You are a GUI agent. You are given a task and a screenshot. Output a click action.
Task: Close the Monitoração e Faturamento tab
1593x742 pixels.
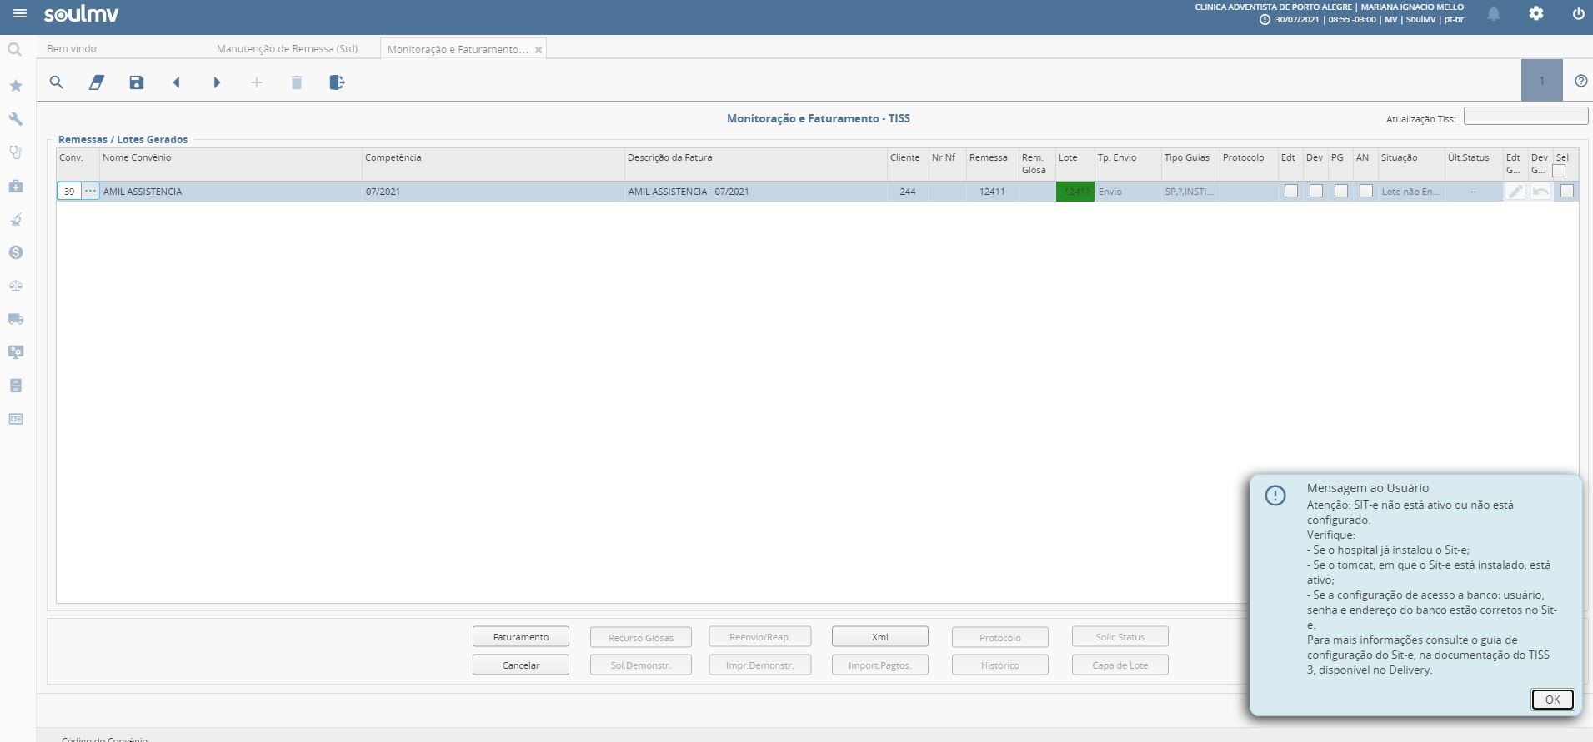[x=539, y=50]
